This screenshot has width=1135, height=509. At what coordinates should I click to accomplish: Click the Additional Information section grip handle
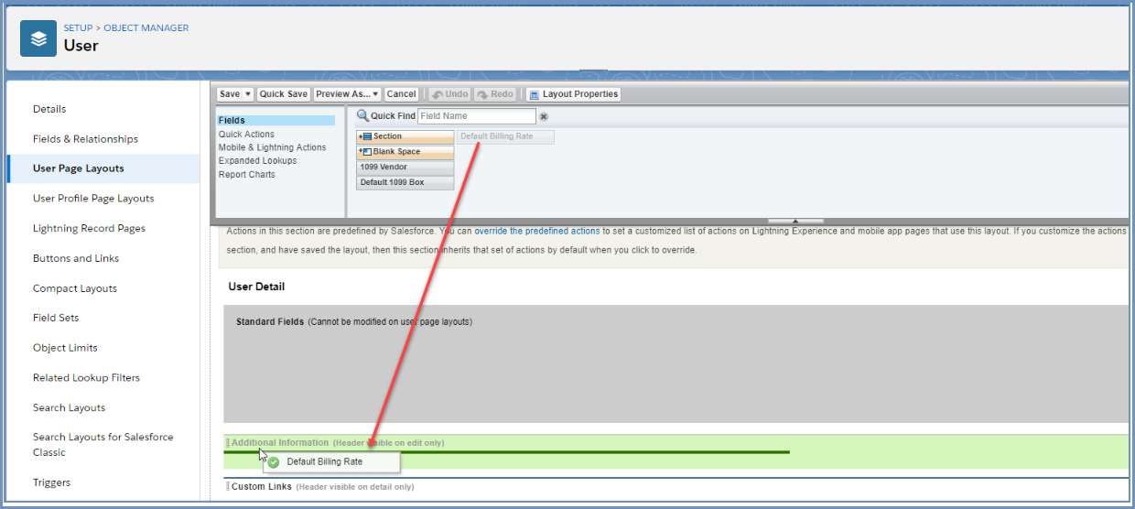click(228, 443)
